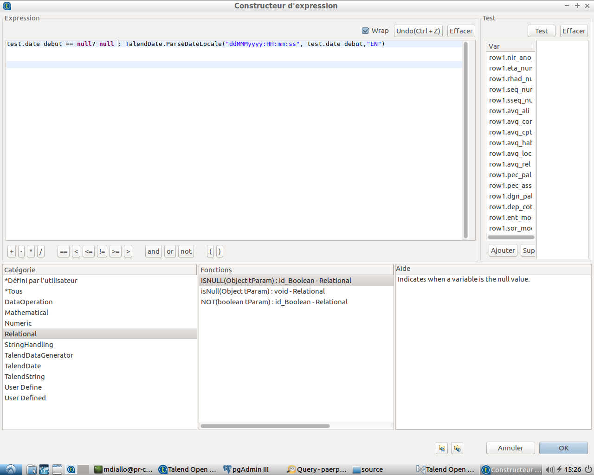Click the Var list horizontal scrollbar
594x475 pixels.
pyautogui.click(x=510, y=237)
